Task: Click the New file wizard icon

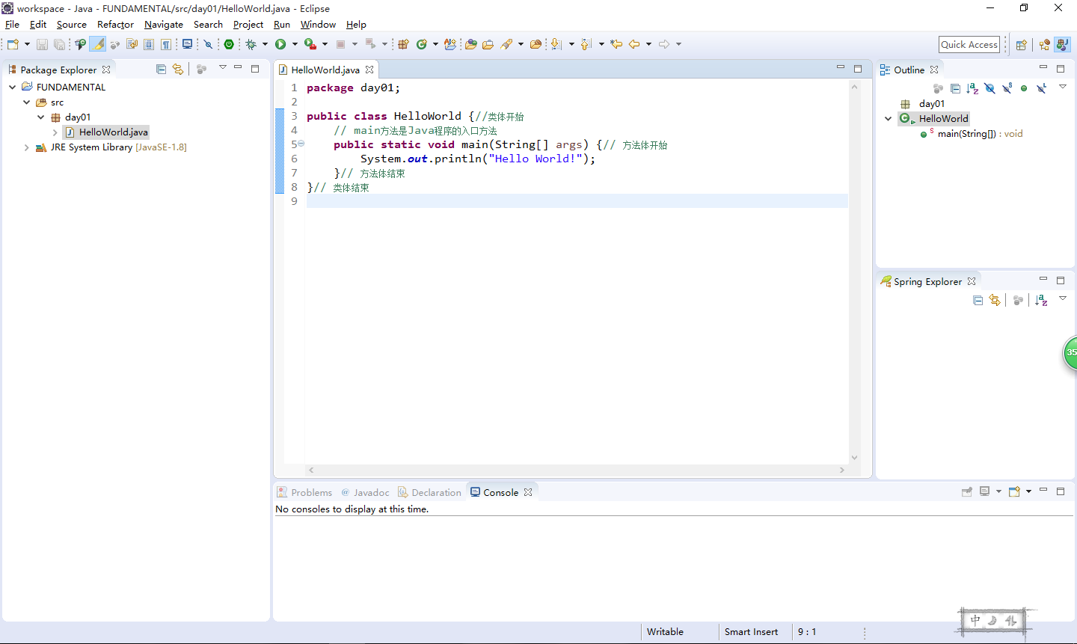Action: 13,44
